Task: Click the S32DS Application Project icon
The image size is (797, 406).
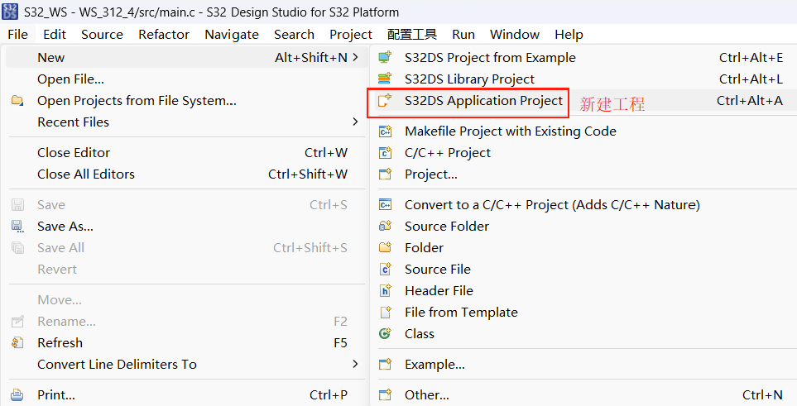Action: (385, 101)
